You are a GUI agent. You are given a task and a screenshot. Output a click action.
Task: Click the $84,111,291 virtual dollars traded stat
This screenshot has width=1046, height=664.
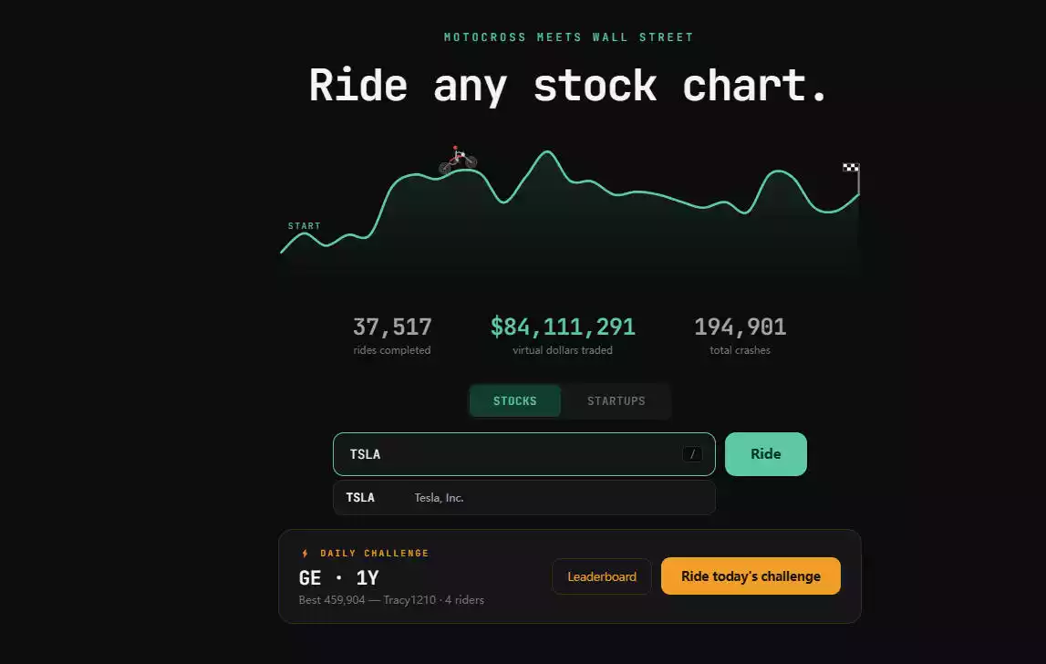pos(563,336)
